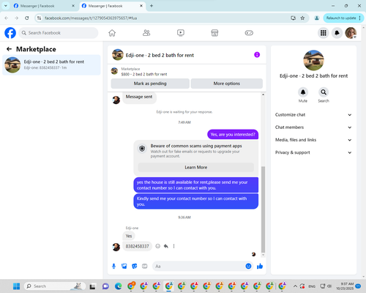Open the account profile picture menu
Screen dimensions: 366x293
pos(351,33)
